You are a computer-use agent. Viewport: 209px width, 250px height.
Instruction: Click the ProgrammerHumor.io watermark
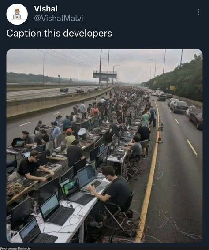[15, 248]
